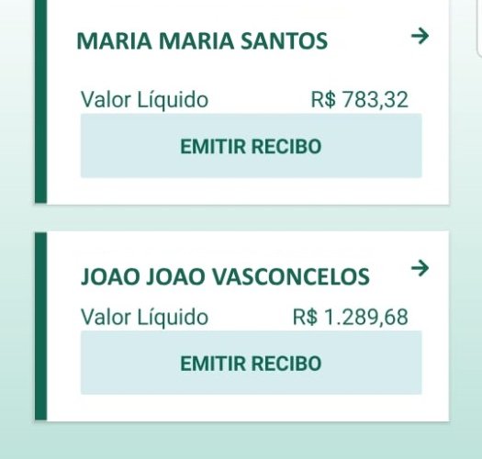The width and height of the screenshot is (482, 459).
Task: Click the word VASCONCELOS in second card
Action: coord(291,276)
